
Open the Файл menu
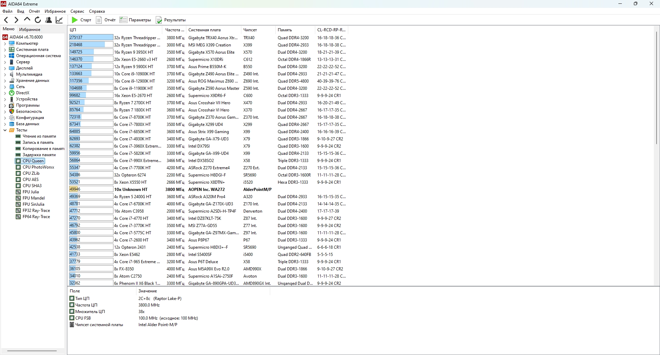(x=7, y=11)
